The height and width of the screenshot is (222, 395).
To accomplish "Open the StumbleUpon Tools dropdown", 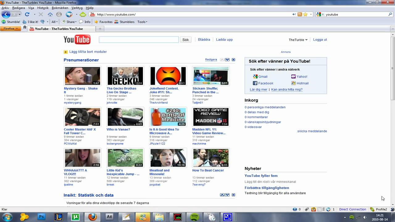I will pos(142,22).
